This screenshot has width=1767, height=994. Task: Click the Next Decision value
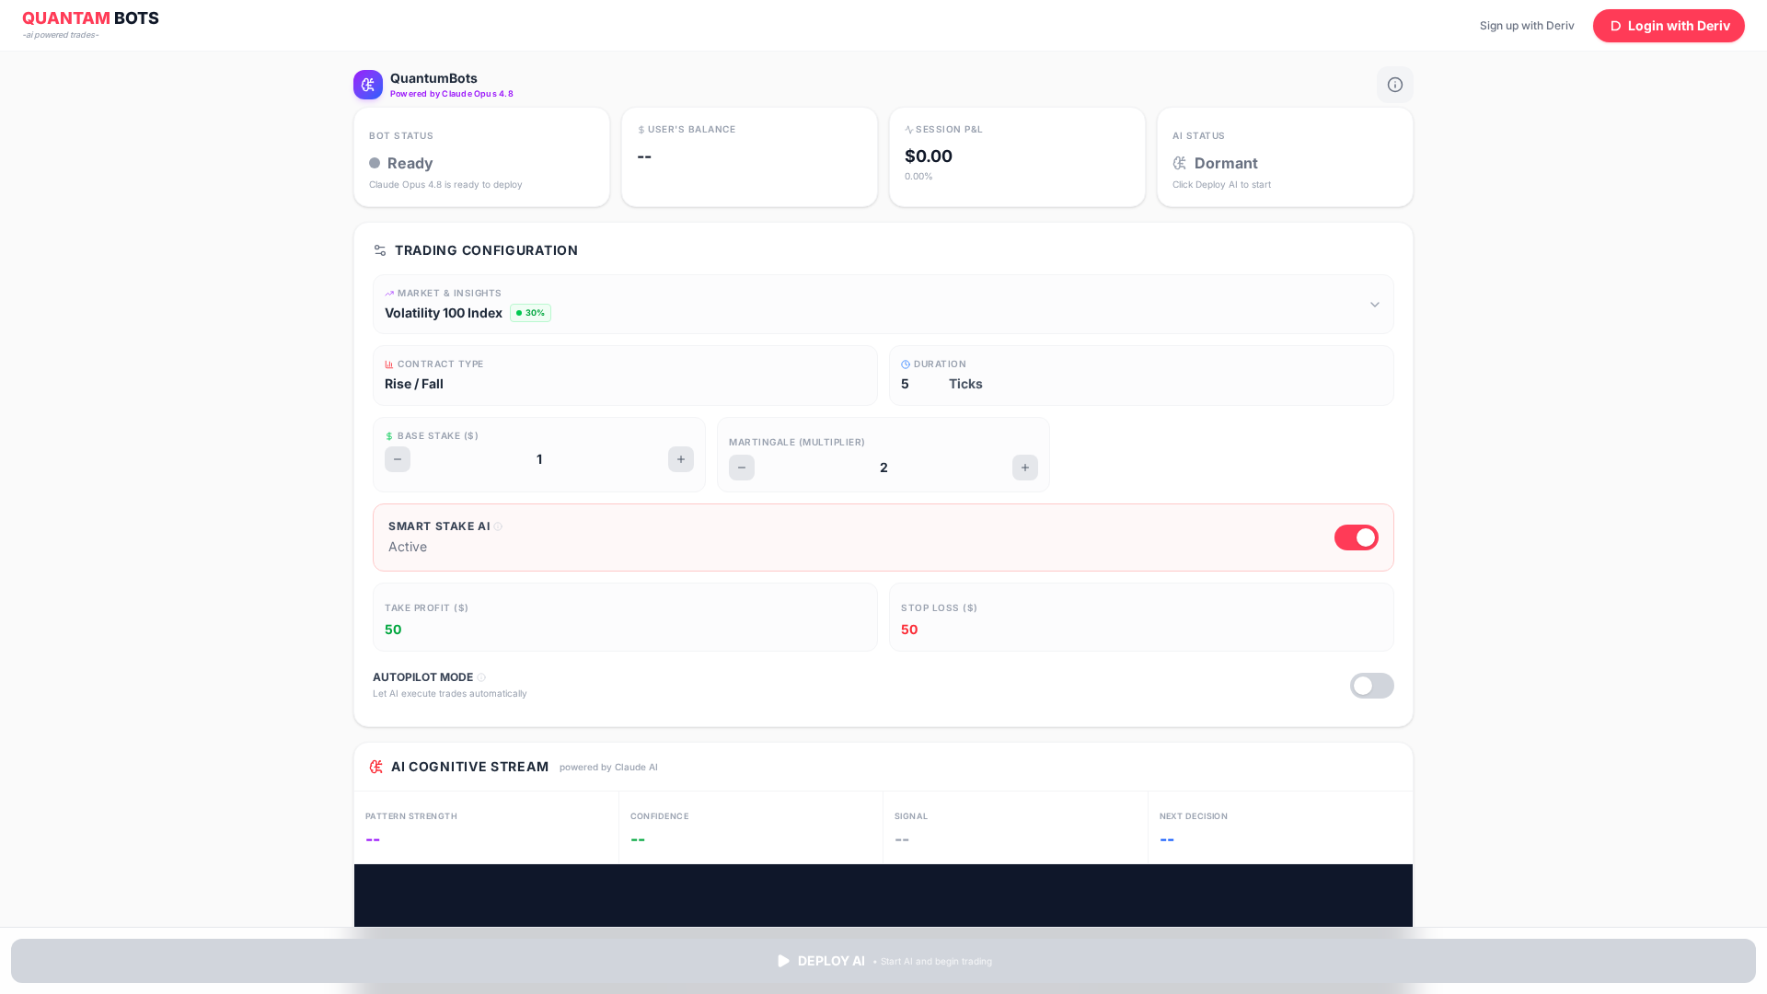[x=1167, y=839]
